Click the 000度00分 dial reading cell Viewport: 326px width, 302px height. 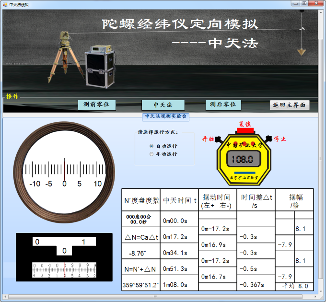(x=140, y=219)
